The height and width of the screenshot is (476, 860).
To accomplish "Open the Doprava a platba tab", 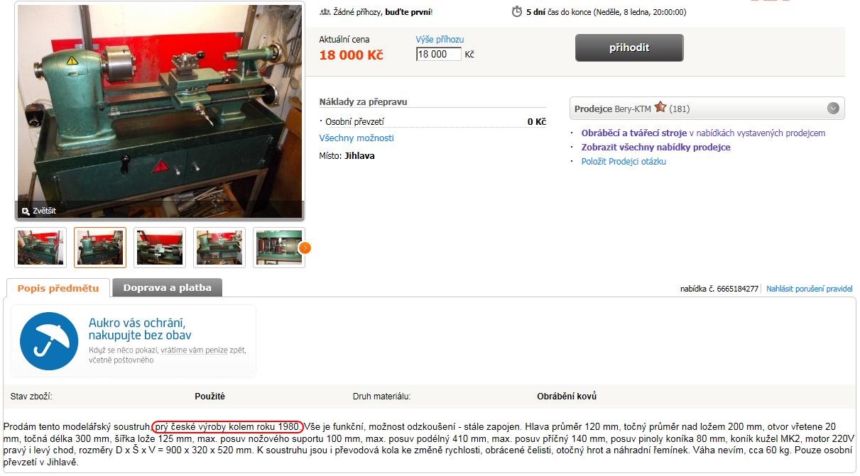I will point(167,287).
